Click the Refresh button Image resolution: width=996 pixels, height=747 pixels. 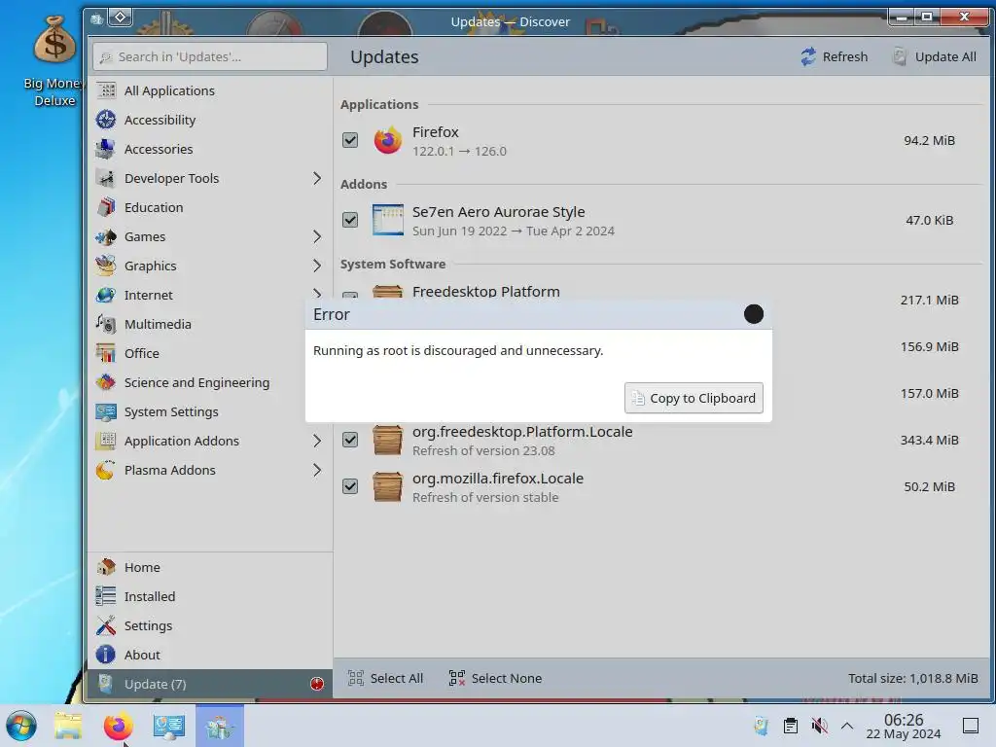tap(834, 56)
